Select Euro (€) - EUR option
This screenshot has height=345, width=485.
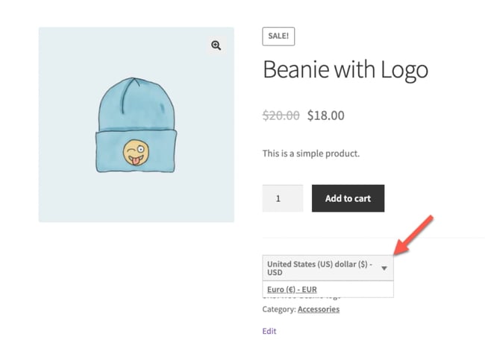(x=292, y=289)
